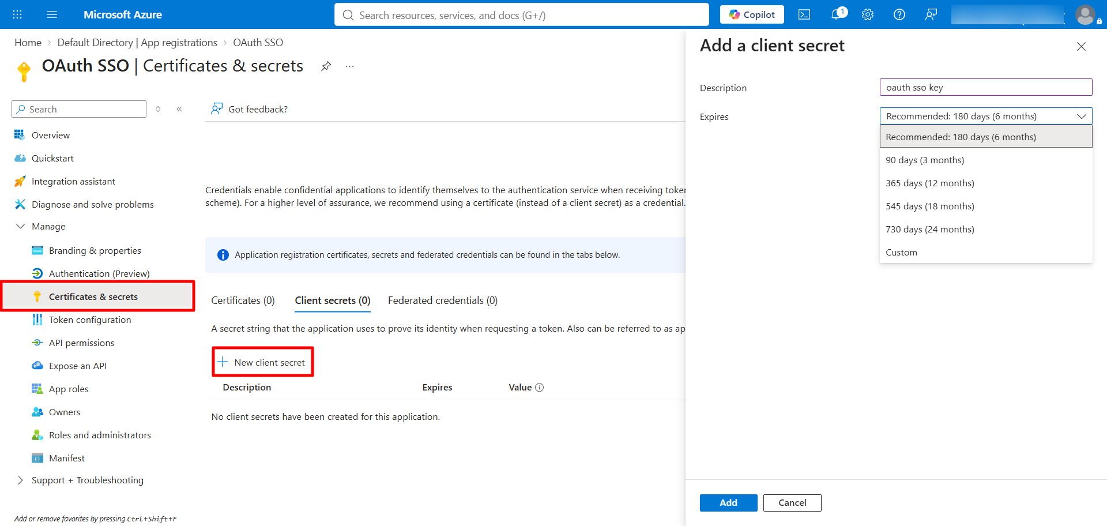1107x526 pixels.
Task: Open Roles and administrators
Action: click(100, 435)
